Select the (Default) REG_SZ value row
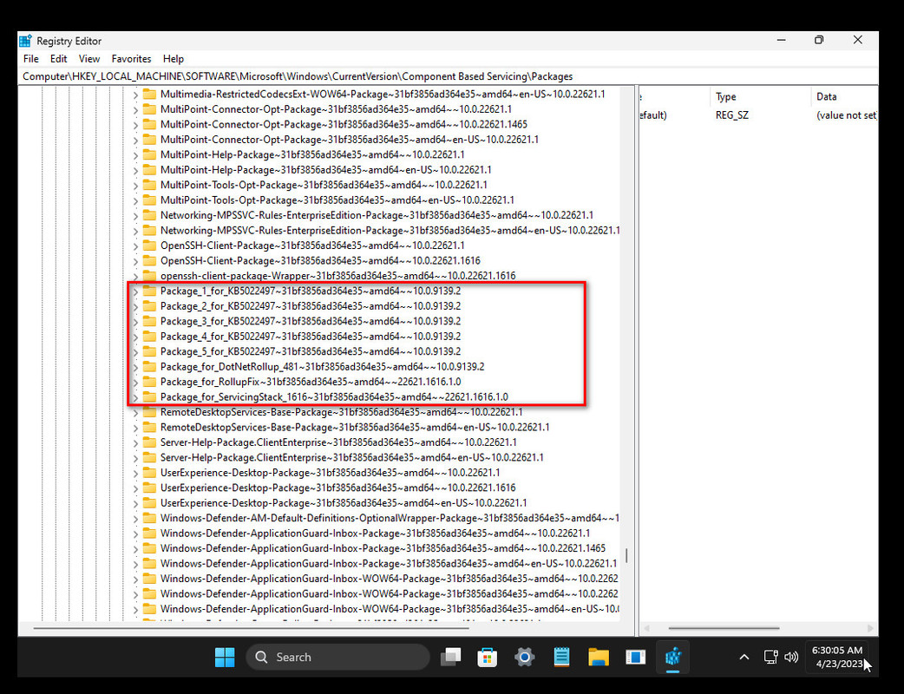904x694 pixels. [x=758, y=115]
